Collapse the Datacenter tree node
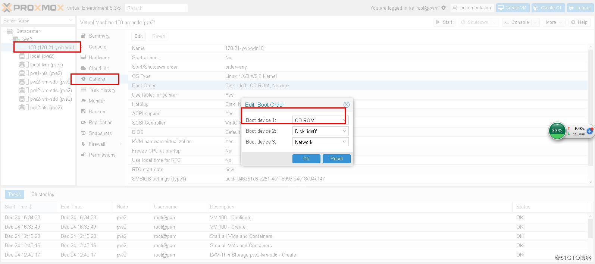This screenshot has width=595, height=264. [4, 31]
